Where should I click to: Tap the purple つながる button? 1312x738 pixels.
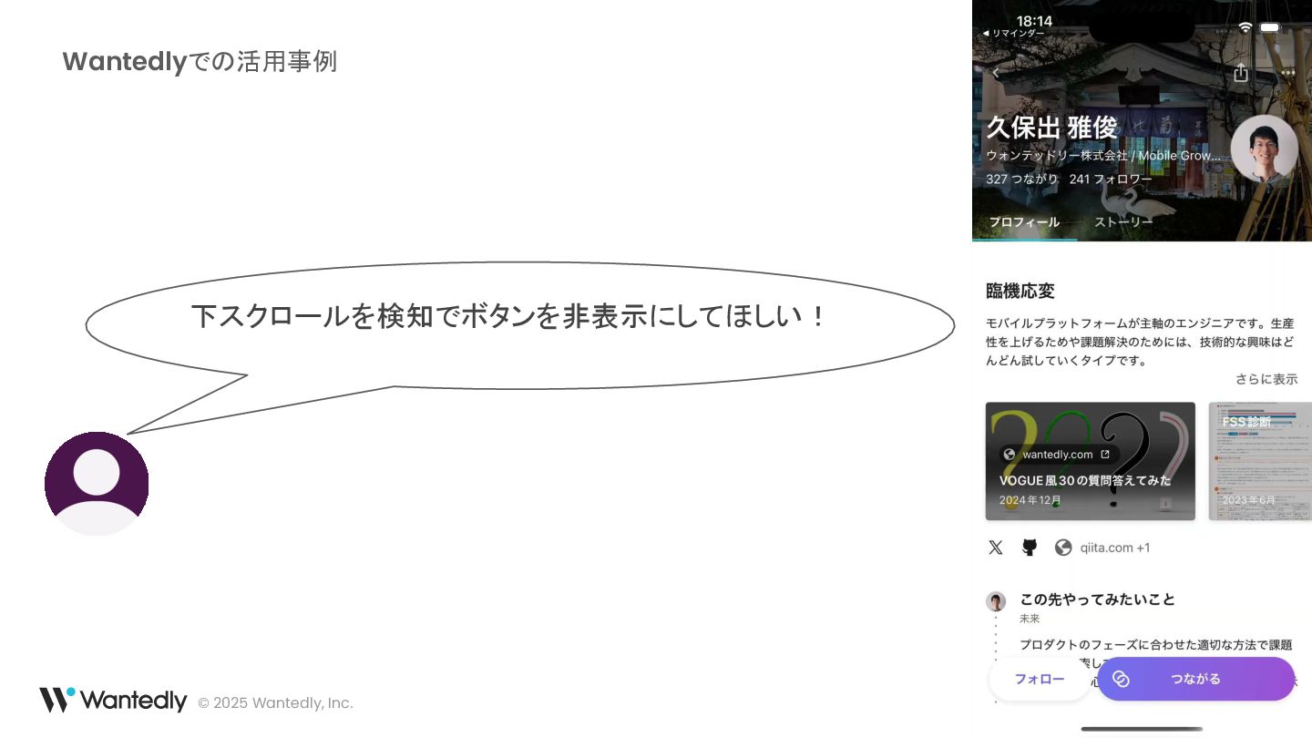coord(1196,679)
